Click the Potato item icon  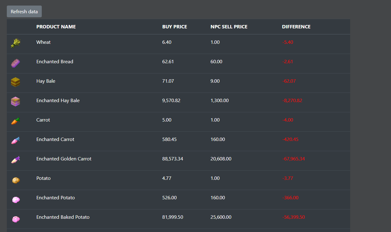point(15,180)
